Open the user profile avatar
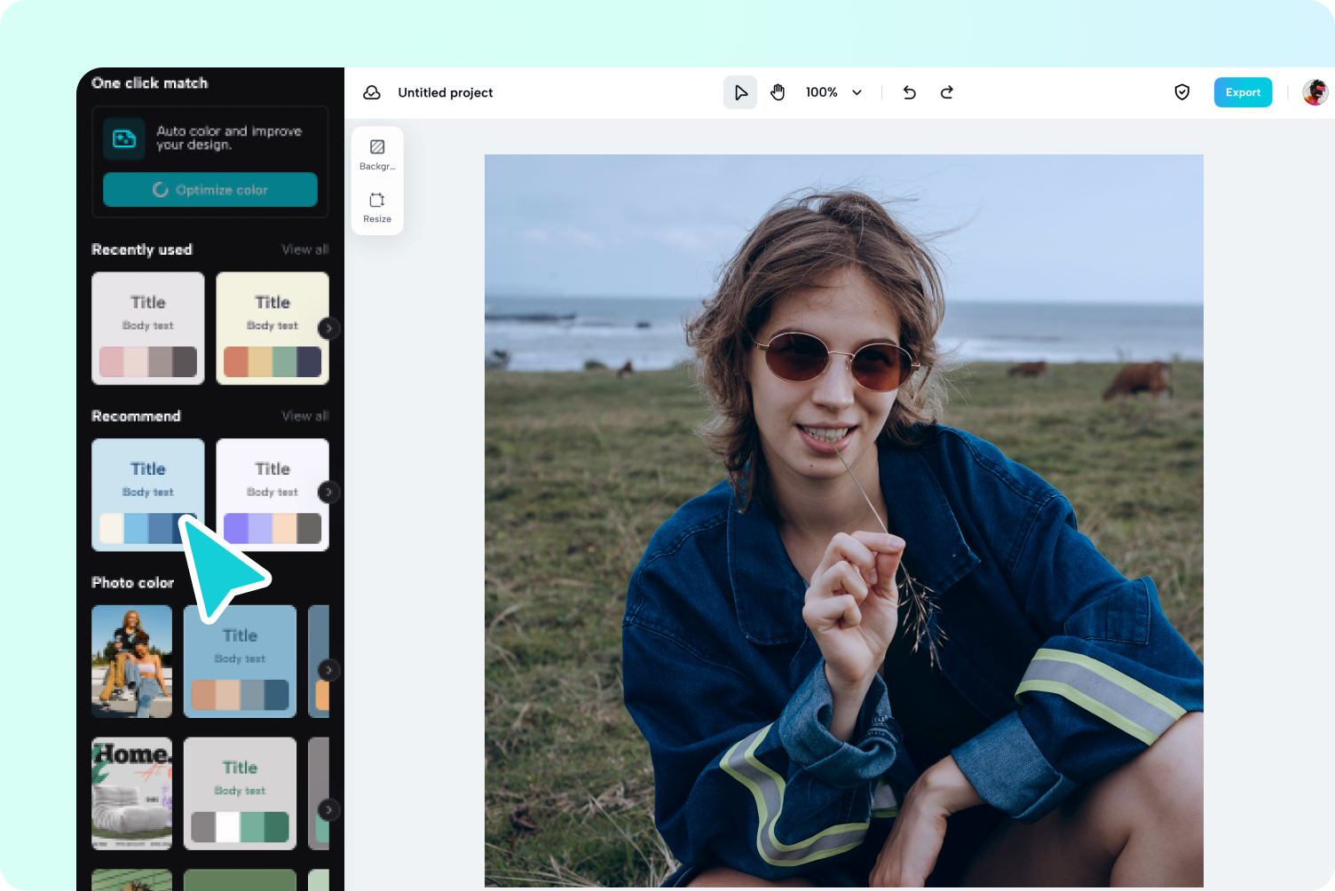 (1316, 91)
